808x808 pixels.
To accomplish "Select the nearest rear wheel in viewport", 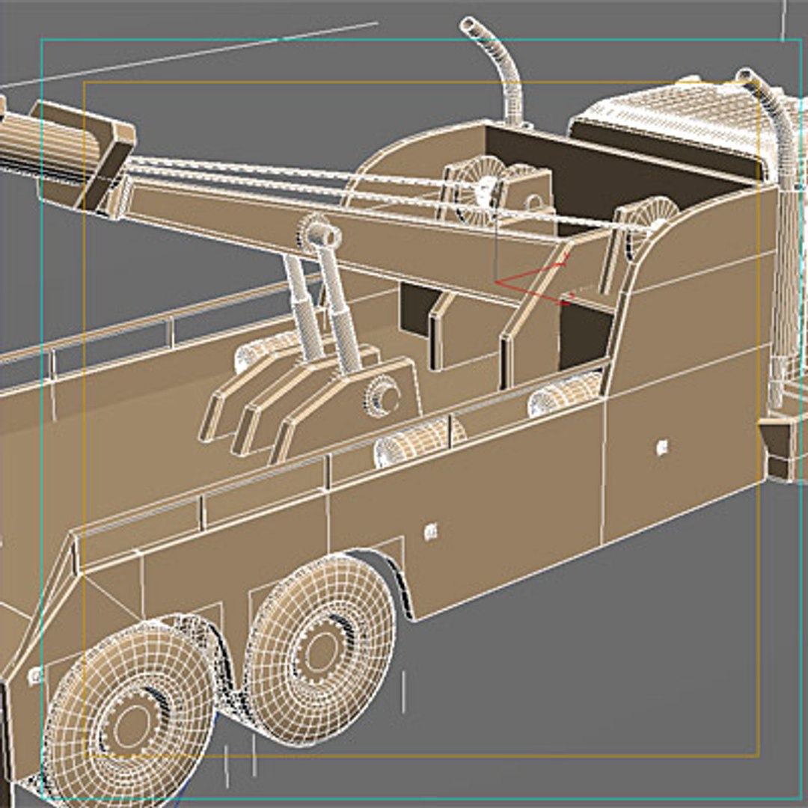I will (130, 715).
